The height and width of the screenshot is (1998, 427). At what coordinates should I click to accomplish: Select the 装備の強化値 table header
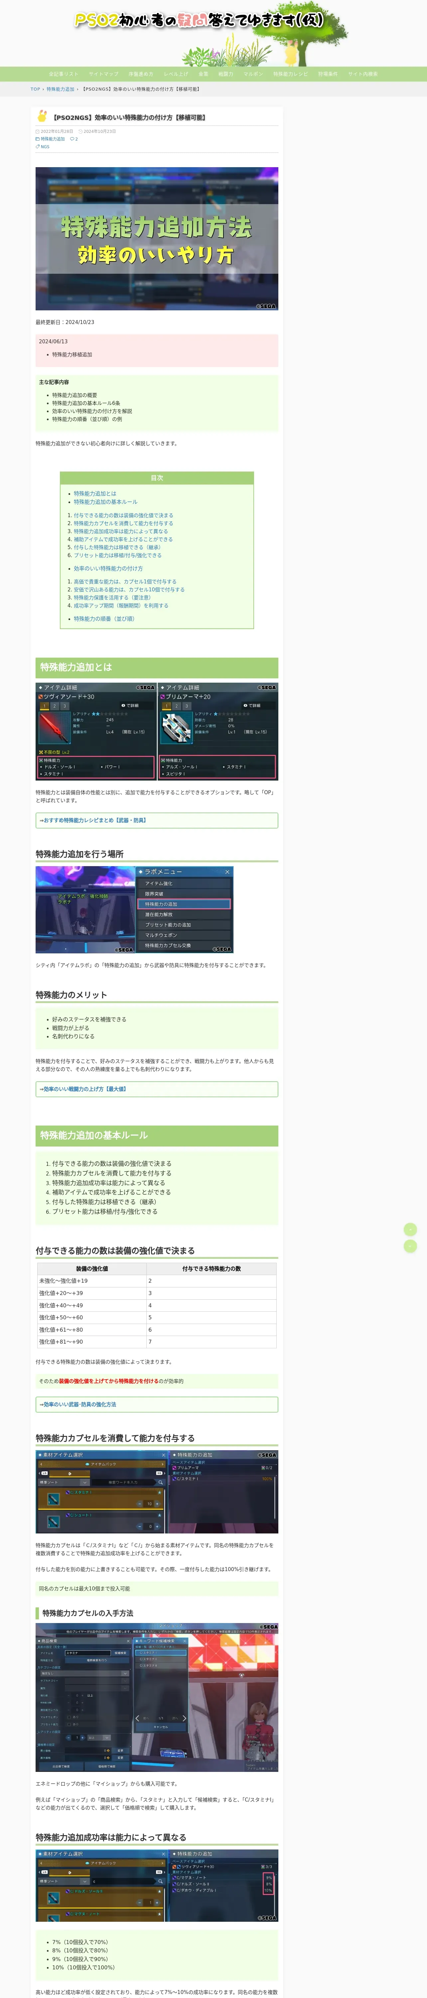[x=91, y=1269]
